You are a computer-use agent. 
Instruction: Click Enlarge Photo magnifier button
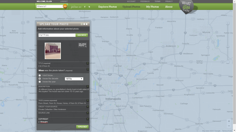tap(82, 45)
